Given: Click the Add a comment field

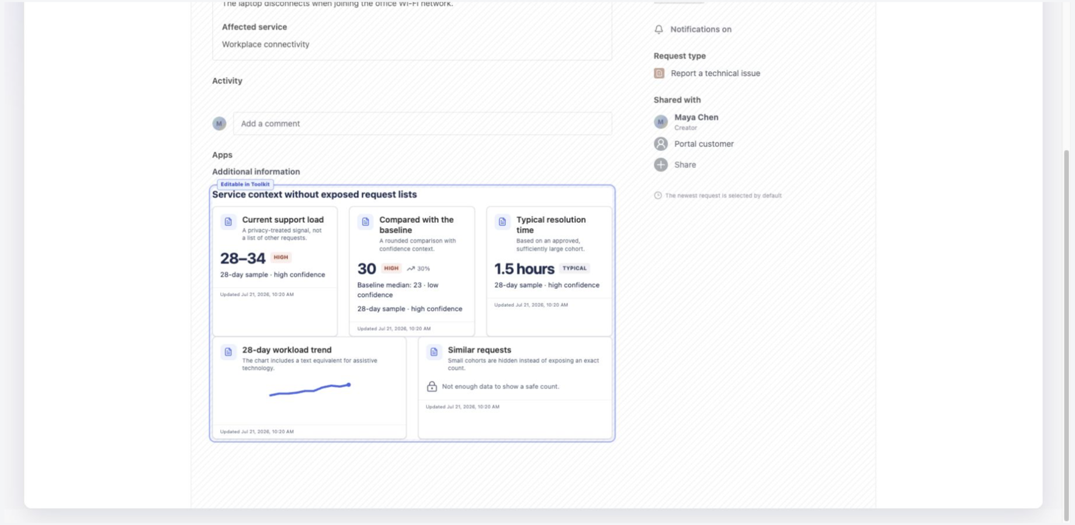Looking at the screenshot, I should point(422,124).
